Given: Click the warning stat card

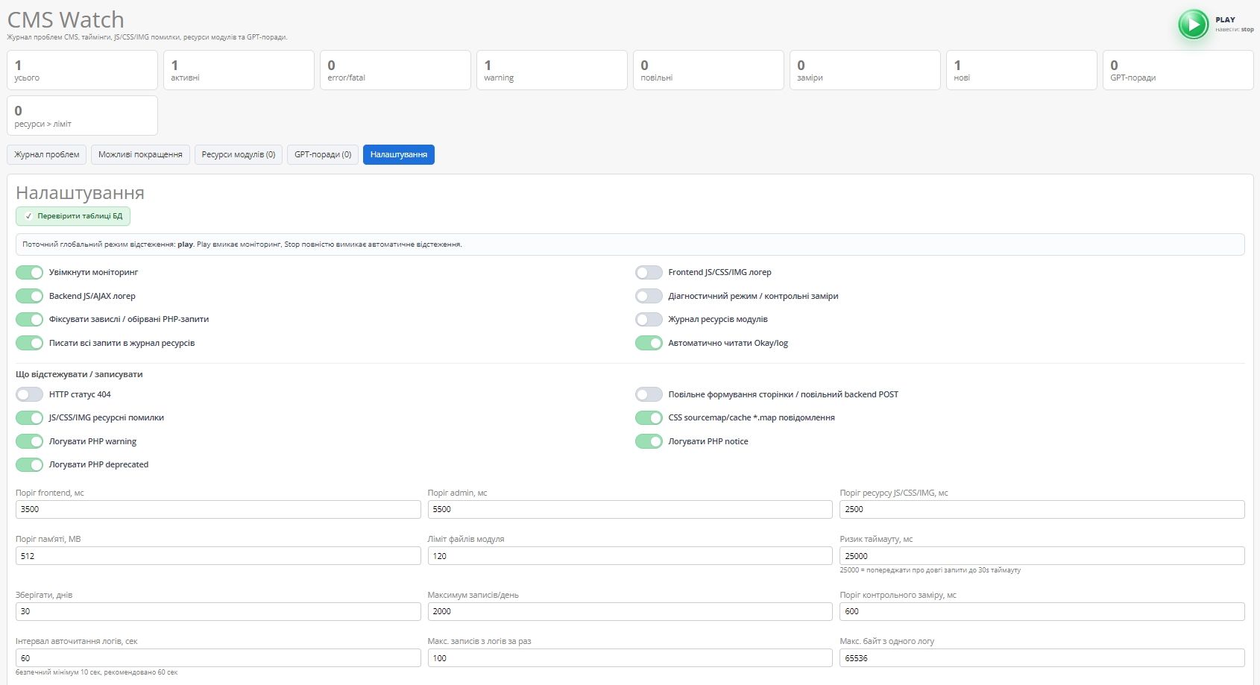Looking at the screenshot, I should pyautogui.click(x=552, y=70).
